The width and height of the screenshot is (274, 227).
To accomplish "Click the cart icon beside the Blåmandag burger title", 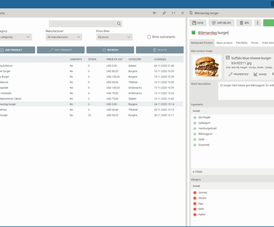I will coord(191,13).
